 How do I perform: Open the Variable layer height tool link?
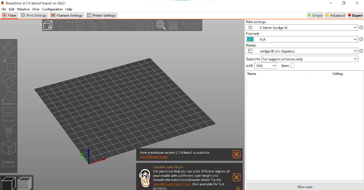pos(172,184)
